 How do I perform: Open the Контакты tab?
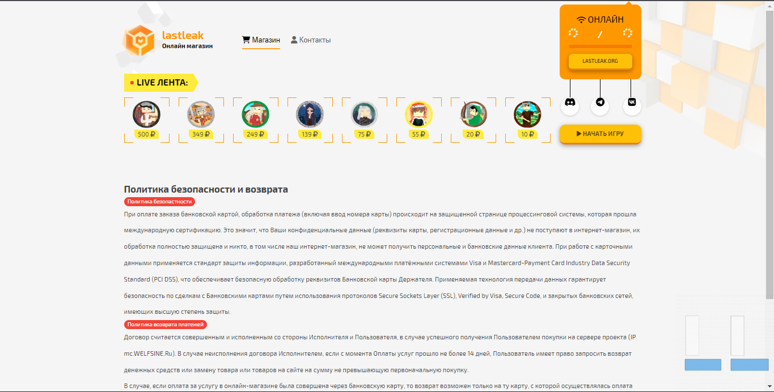[311, 40]
